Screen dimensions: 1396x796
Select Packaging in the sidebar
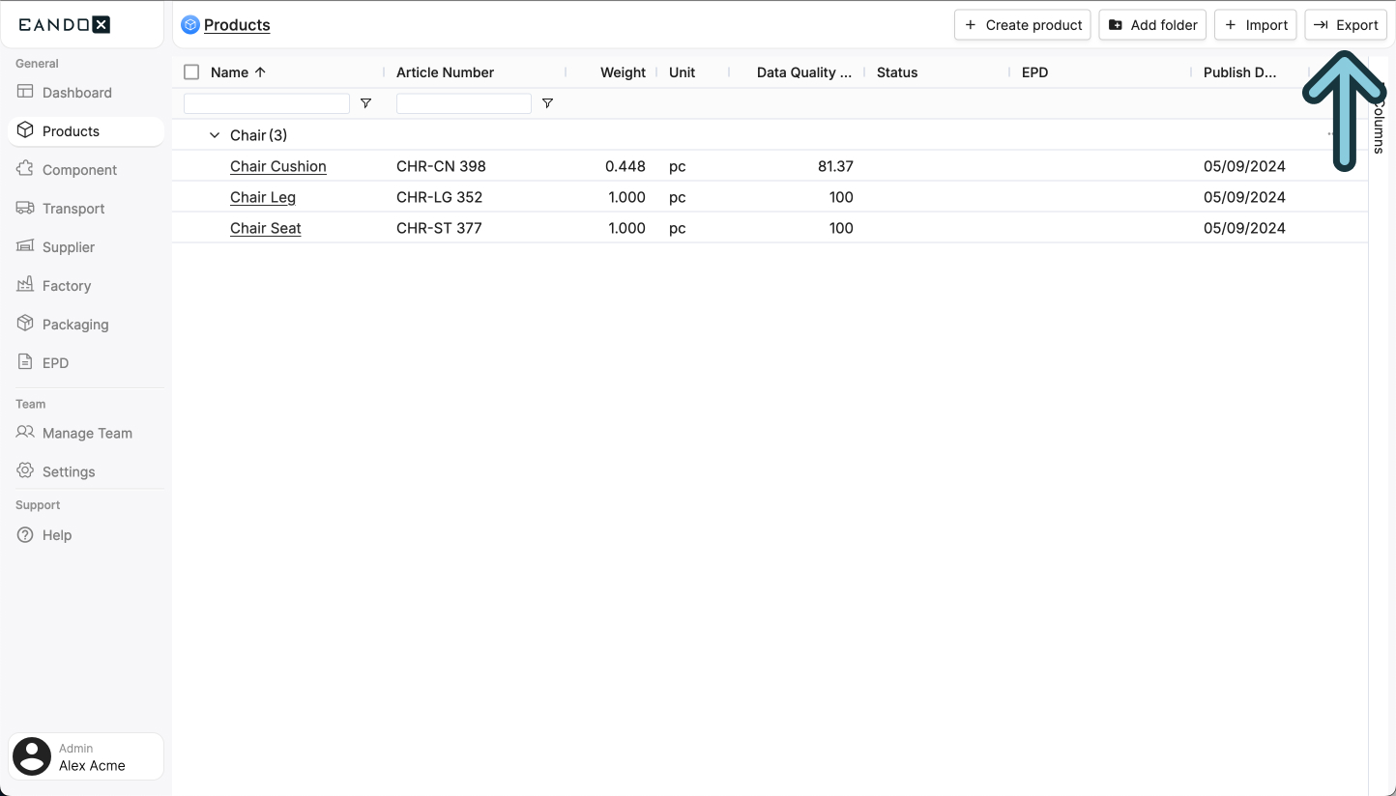tap(75, 324)
